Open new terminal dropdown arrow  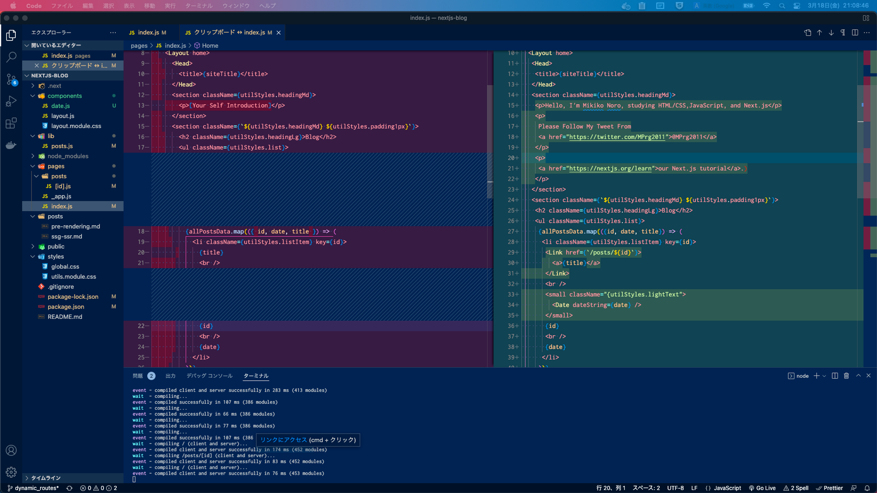824,376
